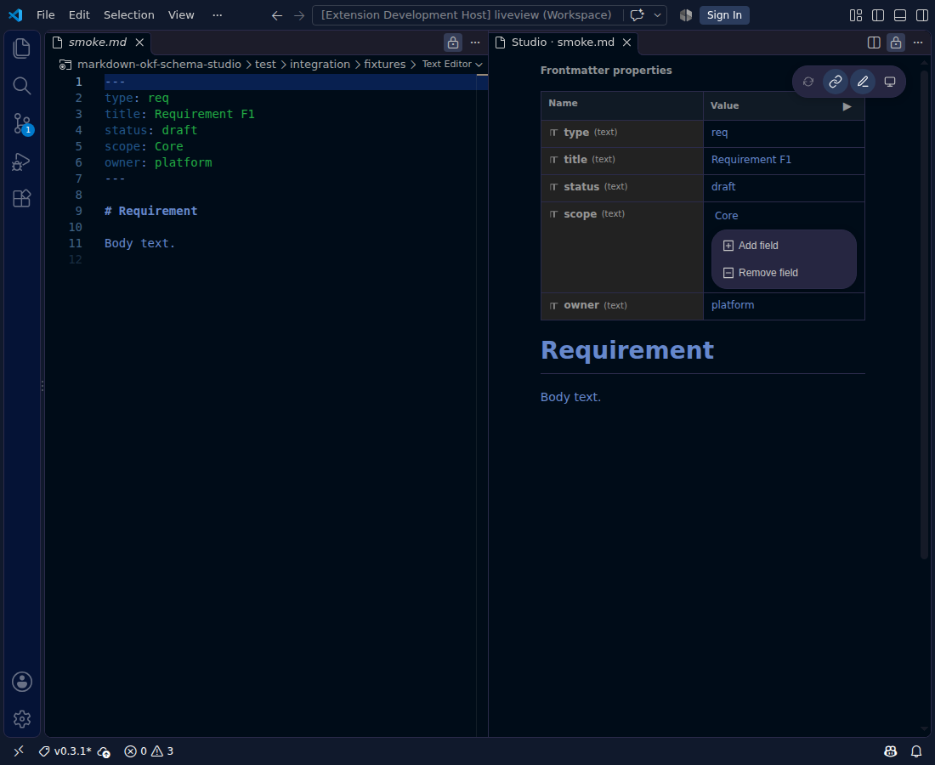The width and height of the screenshot is (935, 765).
Task: Toggle the pencil edit mode icon
Action: pos(863,82)
